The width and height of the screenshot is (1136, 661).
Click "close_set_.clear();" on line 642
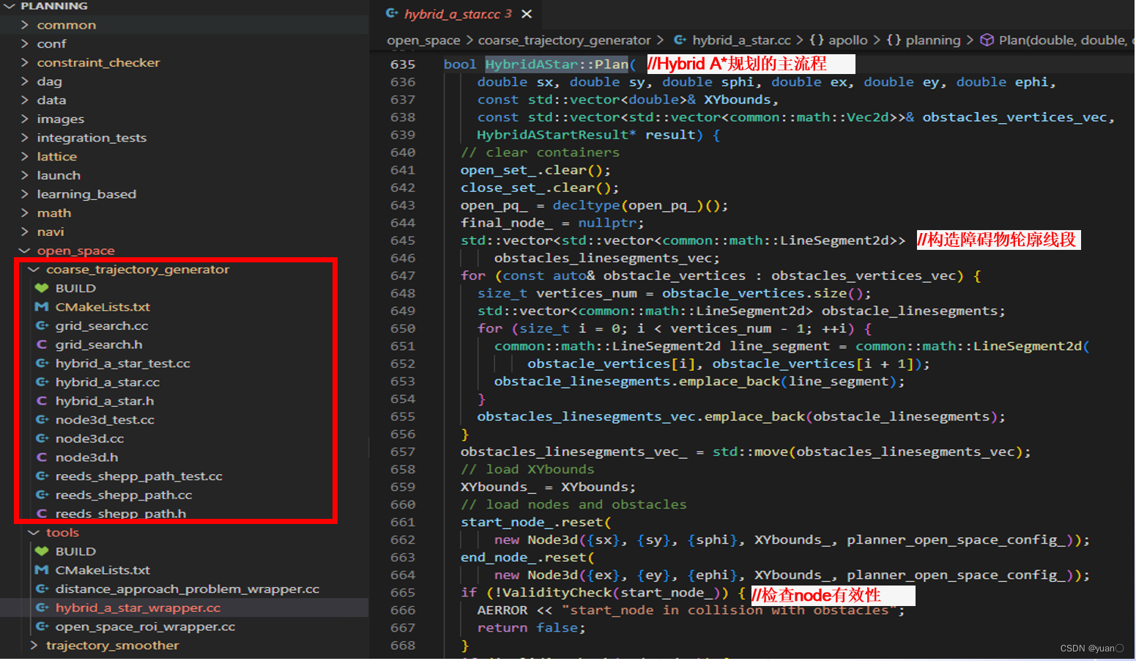[x=540, y=188]
